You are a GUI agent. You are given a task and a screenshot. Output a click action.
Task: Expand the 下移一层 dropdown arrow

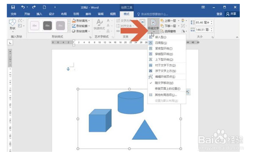[178, 26]
